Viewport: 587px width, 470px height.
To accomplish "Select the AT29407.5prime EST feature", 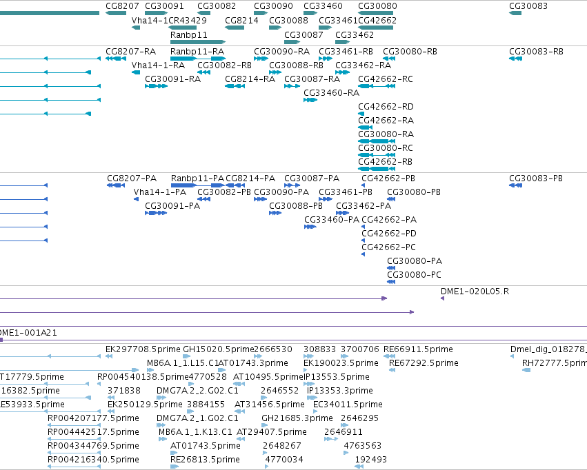I will click(x=240, y=439).
